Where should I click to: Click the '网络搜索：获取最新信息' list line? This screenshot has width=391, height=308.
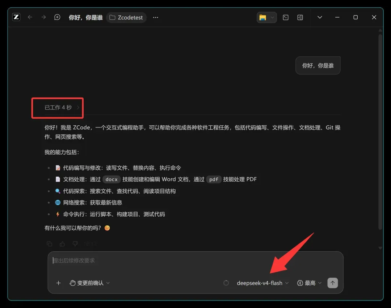[x=89, y=203]
